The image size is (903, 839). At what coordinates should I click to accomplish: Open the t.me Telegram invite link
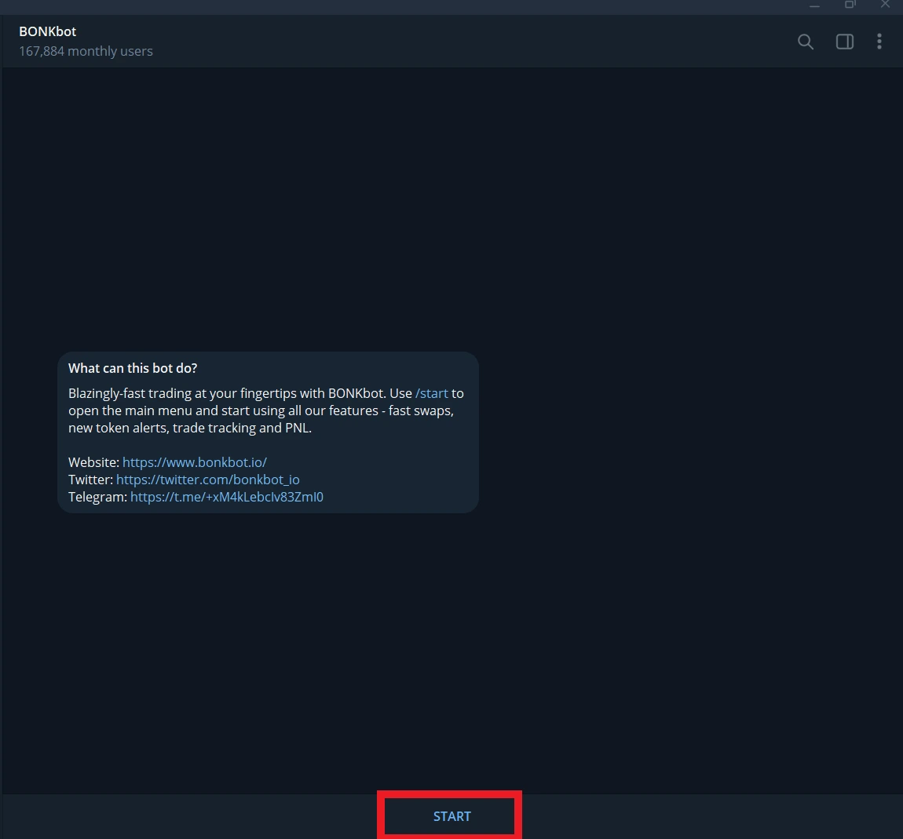point(227,497)
